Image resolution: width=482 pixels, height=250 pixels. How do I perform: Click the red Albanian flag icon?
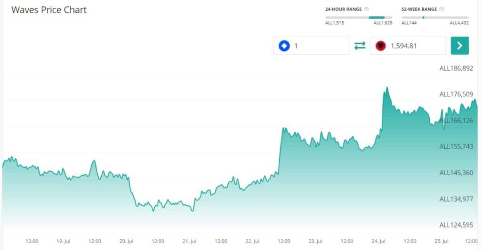[380, 46]
